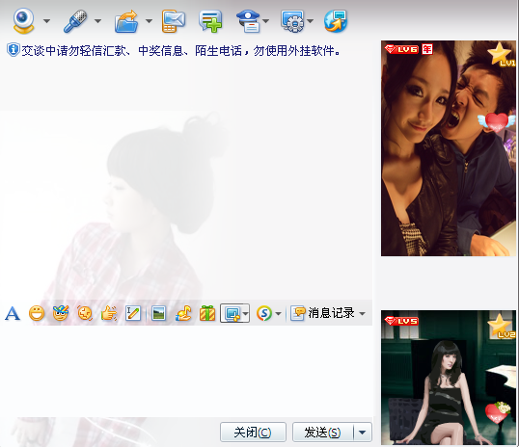Image resolution: width=519 pixels, height=447 pixels.
Task: Click the globe remote desktop icon
Action: 336,21
